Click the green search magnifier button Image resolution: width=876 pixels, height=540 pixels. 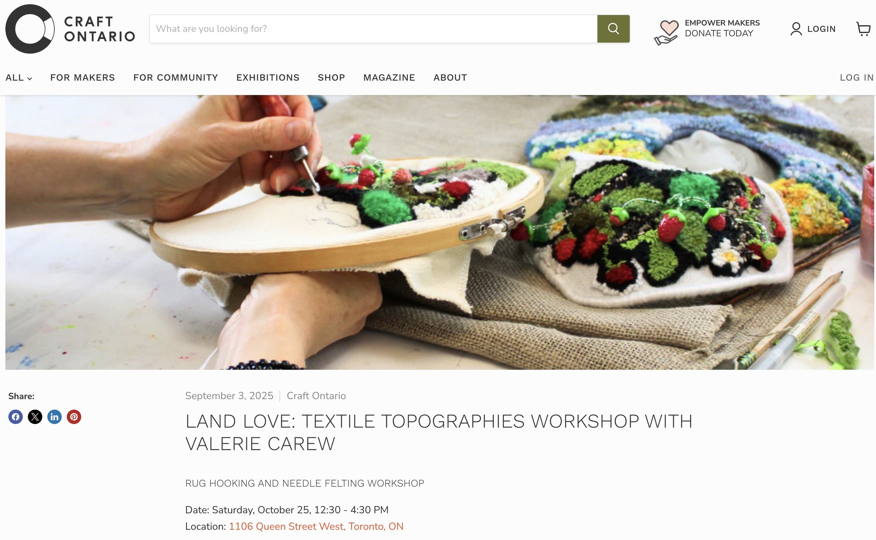coord(613,29)
